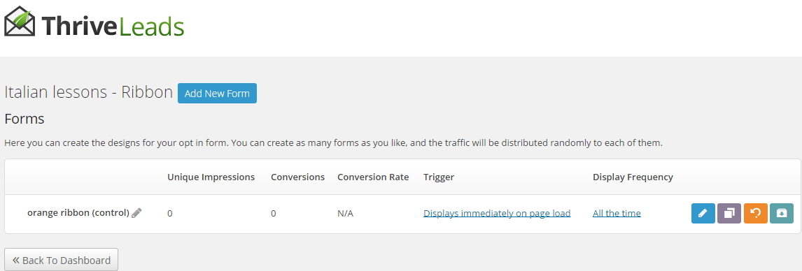The width and height of the screenshot is (802, 271).
Task: Click the double chevron on Back To Dashboard
Action: point(15,261)
